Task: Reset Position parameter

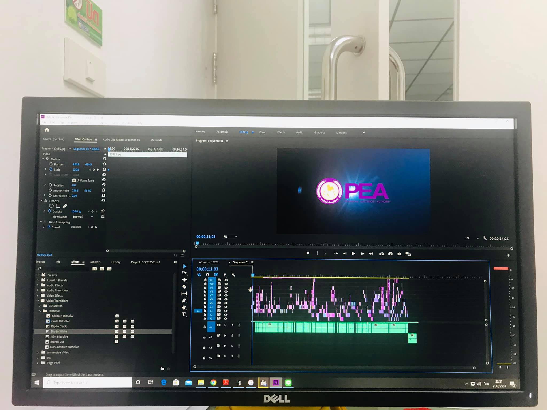Action: point(104,164)
